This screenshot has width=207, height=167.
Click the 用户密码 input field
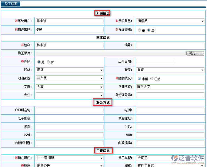69,30
